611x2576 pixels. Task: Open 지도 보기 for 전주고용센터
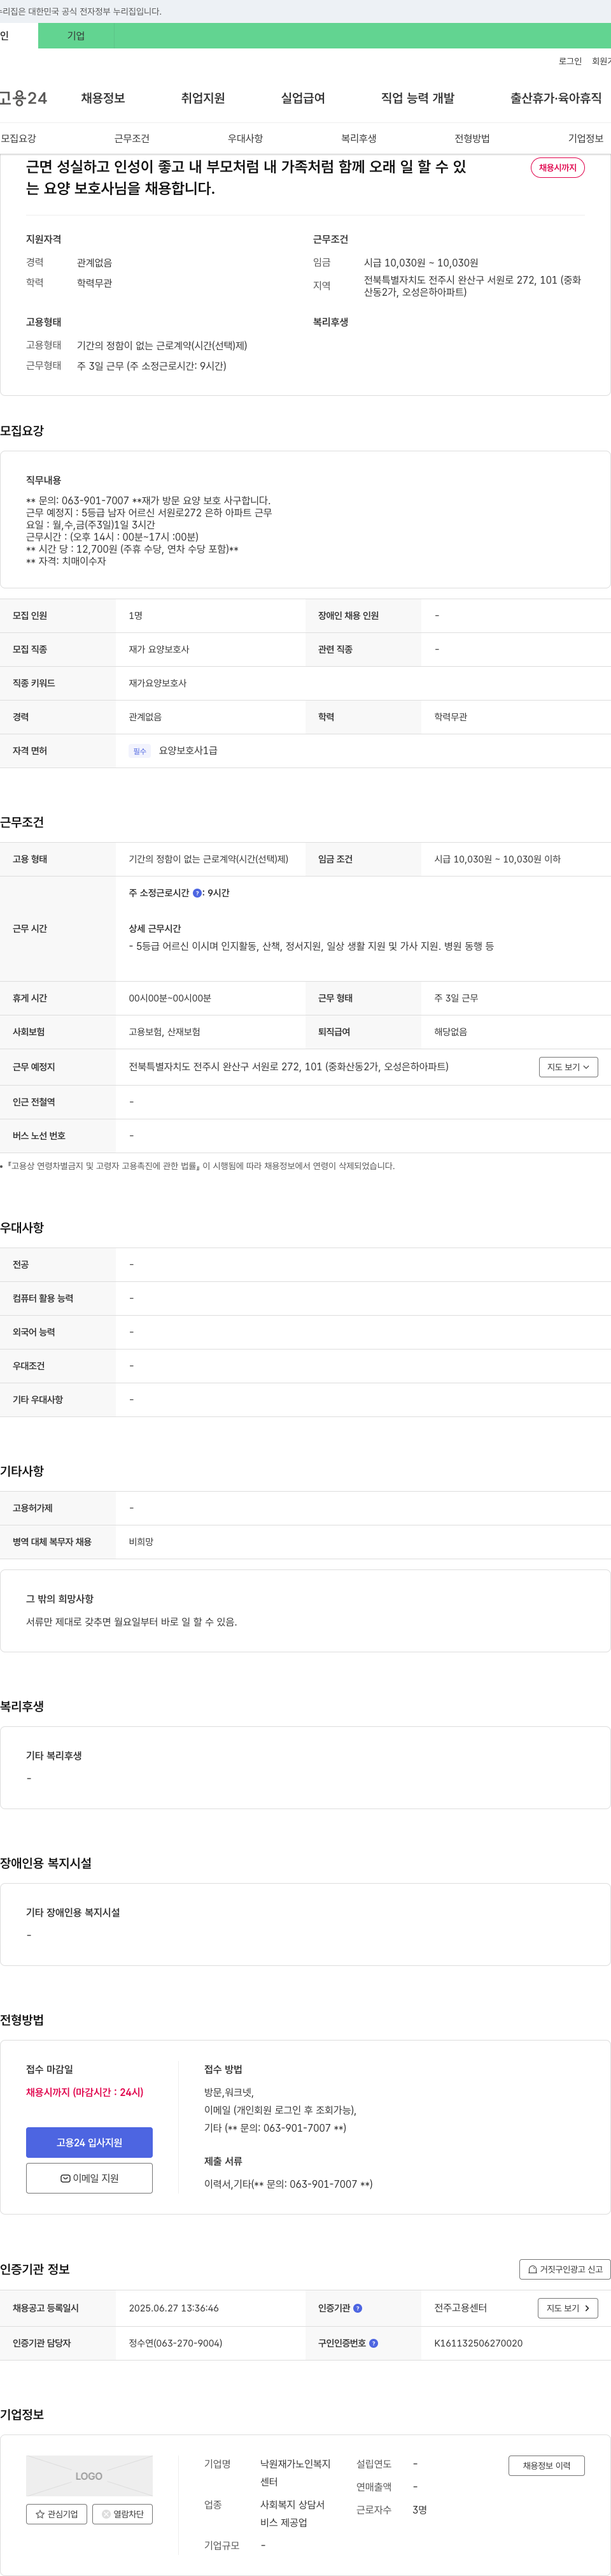pyautogui.click(x=568, y=2308)
